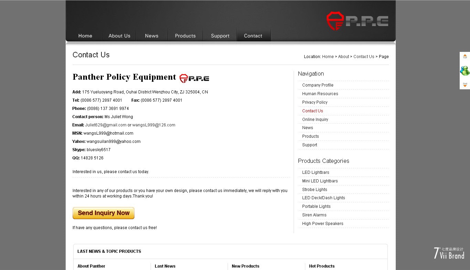Open the MSN Messenger chat icon
Image resolution: width=470 pixels, height=270 pixels.
click(x=464, y=71)
